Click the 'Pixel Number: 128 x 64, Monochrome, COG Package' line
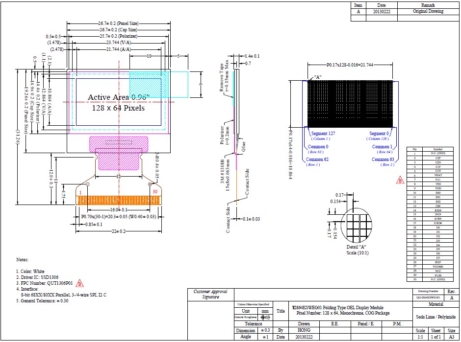 pyautogui.click(x=343, y=313)
